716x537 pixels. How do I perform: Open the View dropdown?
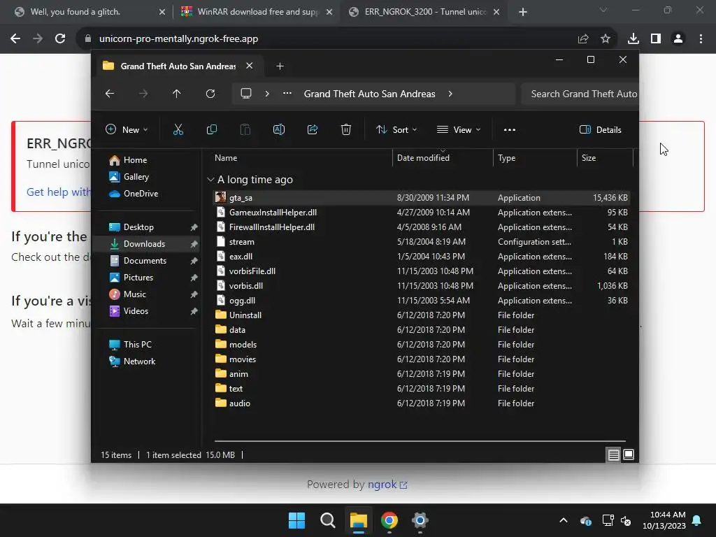point(459,129)
